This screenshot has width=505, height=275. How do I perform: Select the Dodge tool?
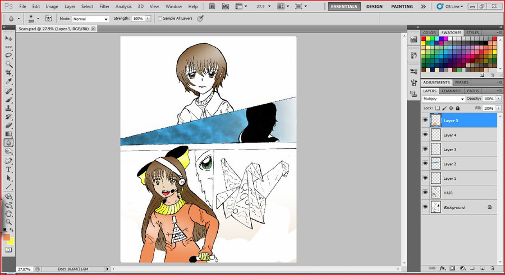[8, 151]
